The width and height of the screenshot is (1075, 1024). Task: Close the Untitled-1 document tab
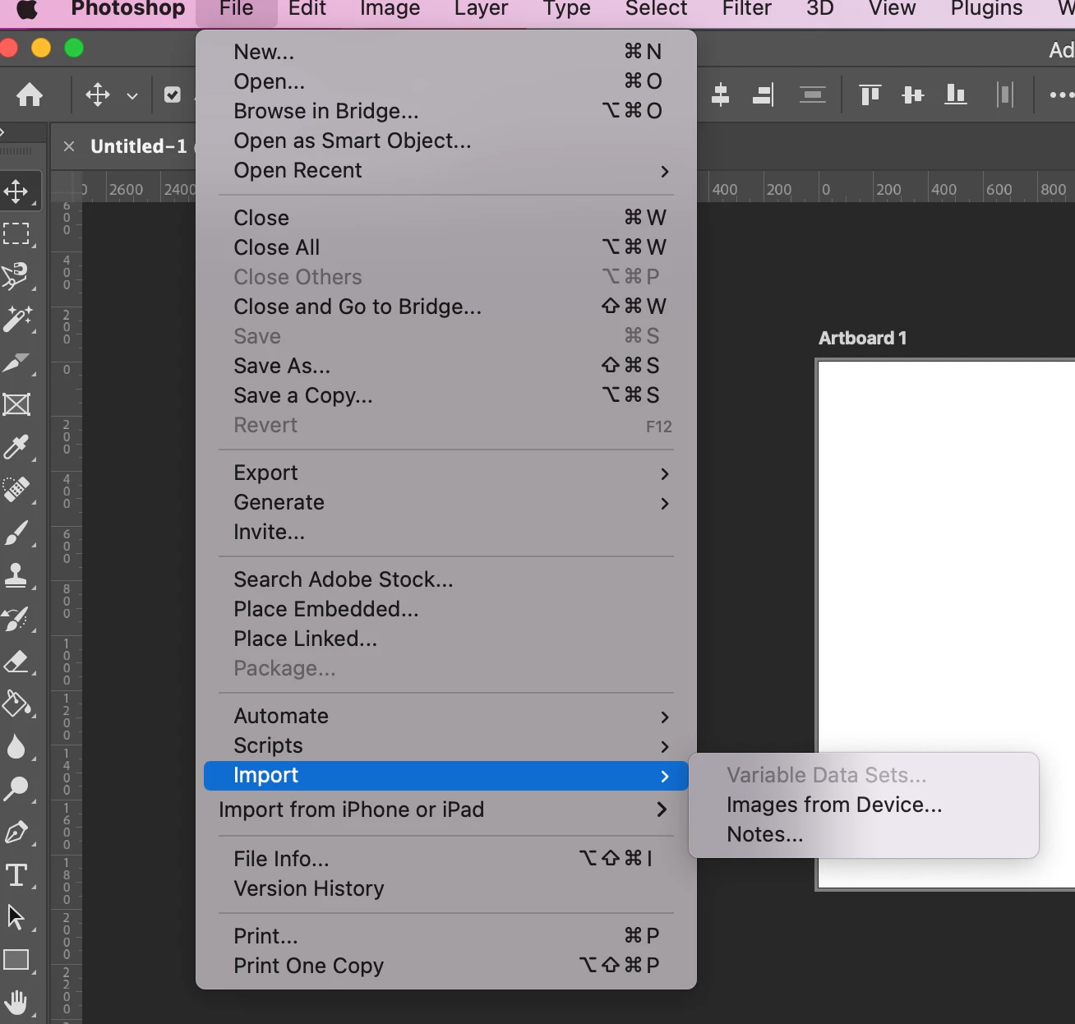(x=69, y=146)
